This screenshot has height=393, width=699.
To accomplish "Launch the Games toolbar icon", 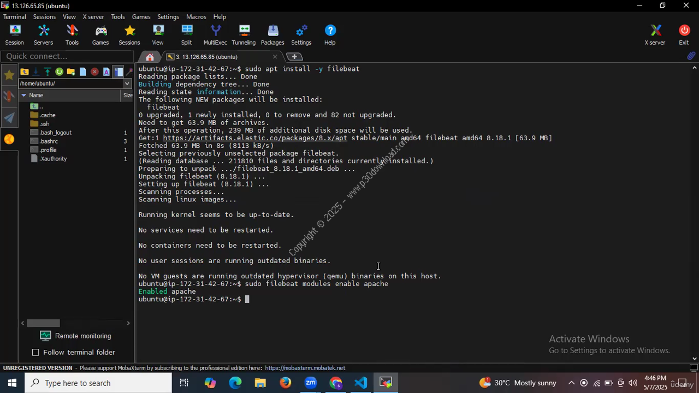I will 100,35.
